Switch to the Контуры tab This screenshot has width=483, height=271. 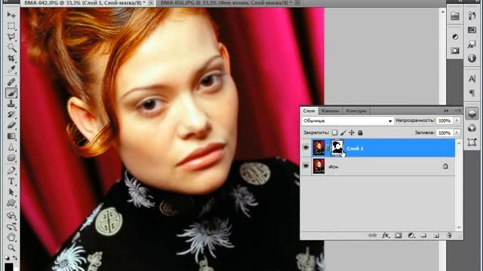point(356,111)
